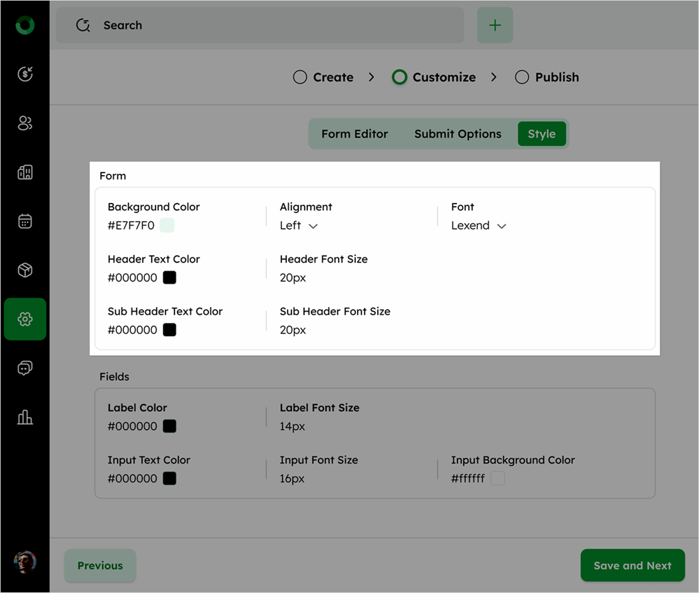699x593 pixels.
Task: Select the Publish step radio circle
Action: pyautogui.click(x=522, y=77)
